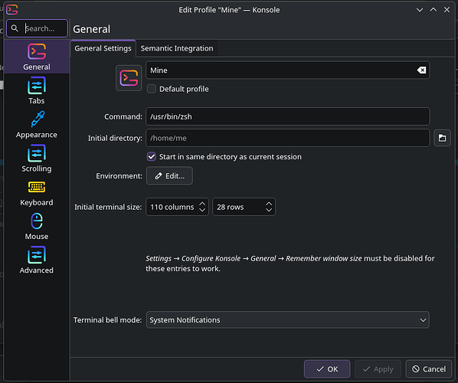
Task: Click the profile icon chooser button
Action: click(x=129, y=78)
